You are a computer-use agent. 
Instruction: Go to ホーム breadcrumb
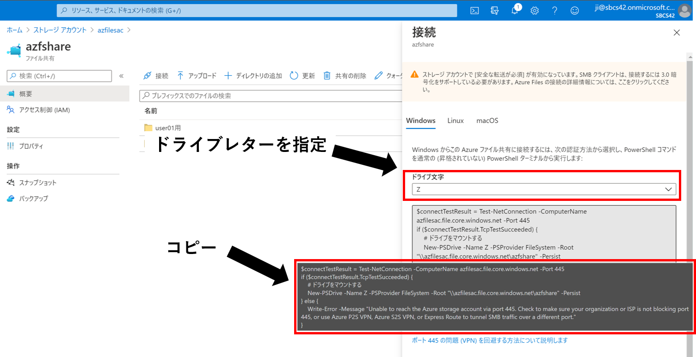coord(14,30)
